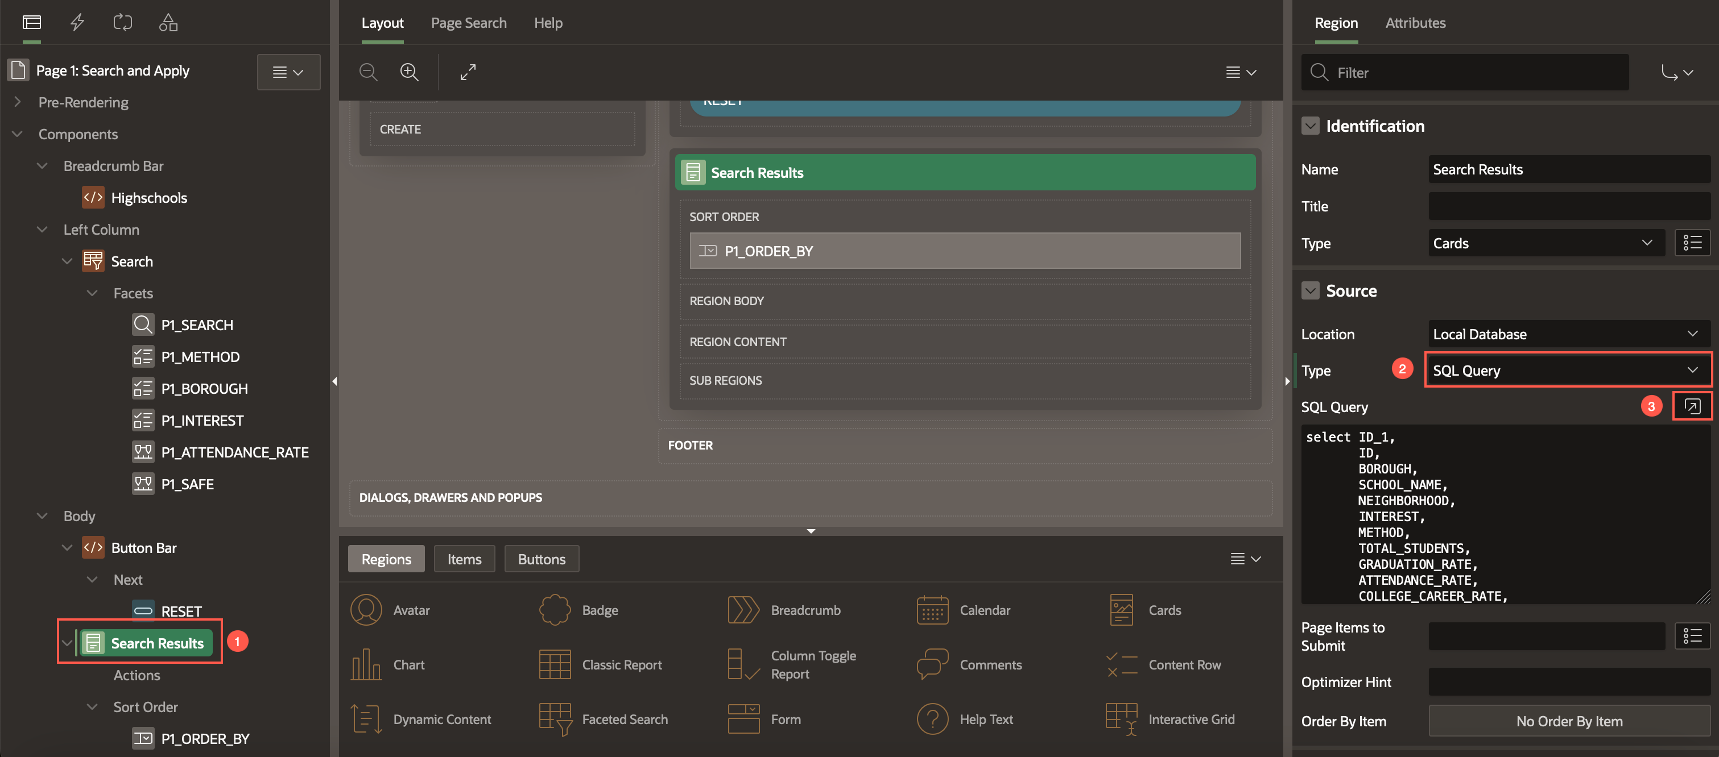Collapse the Left Column node
This screenshot has width=1719, height=757.
[x=42, y=230]
